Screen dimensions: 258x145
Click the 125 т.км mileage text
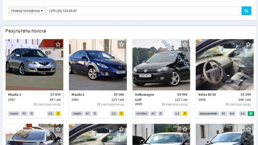tap(181, 99)
